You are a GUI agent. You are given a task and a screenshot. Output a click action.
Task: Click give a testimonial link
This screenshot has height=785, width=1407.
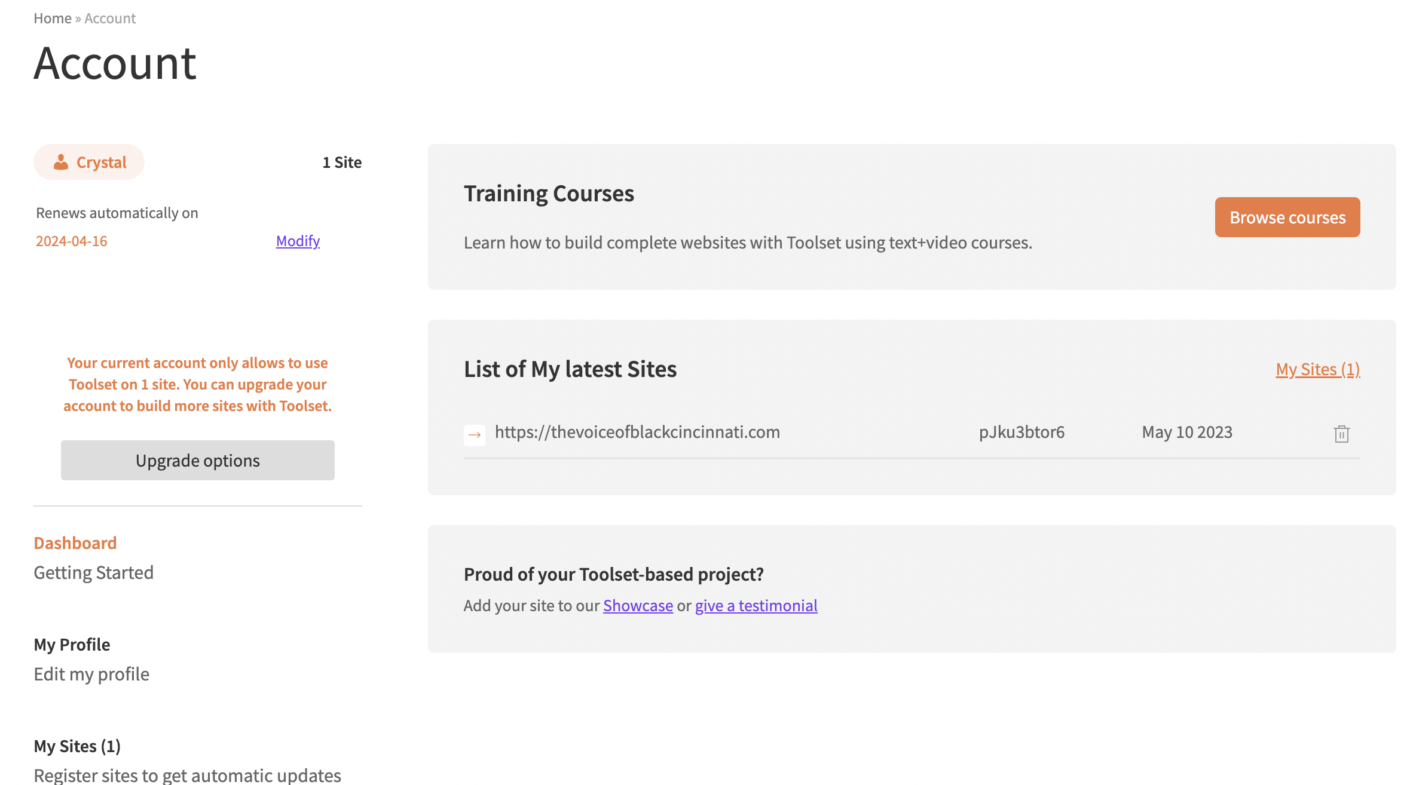tap(756, 605)
